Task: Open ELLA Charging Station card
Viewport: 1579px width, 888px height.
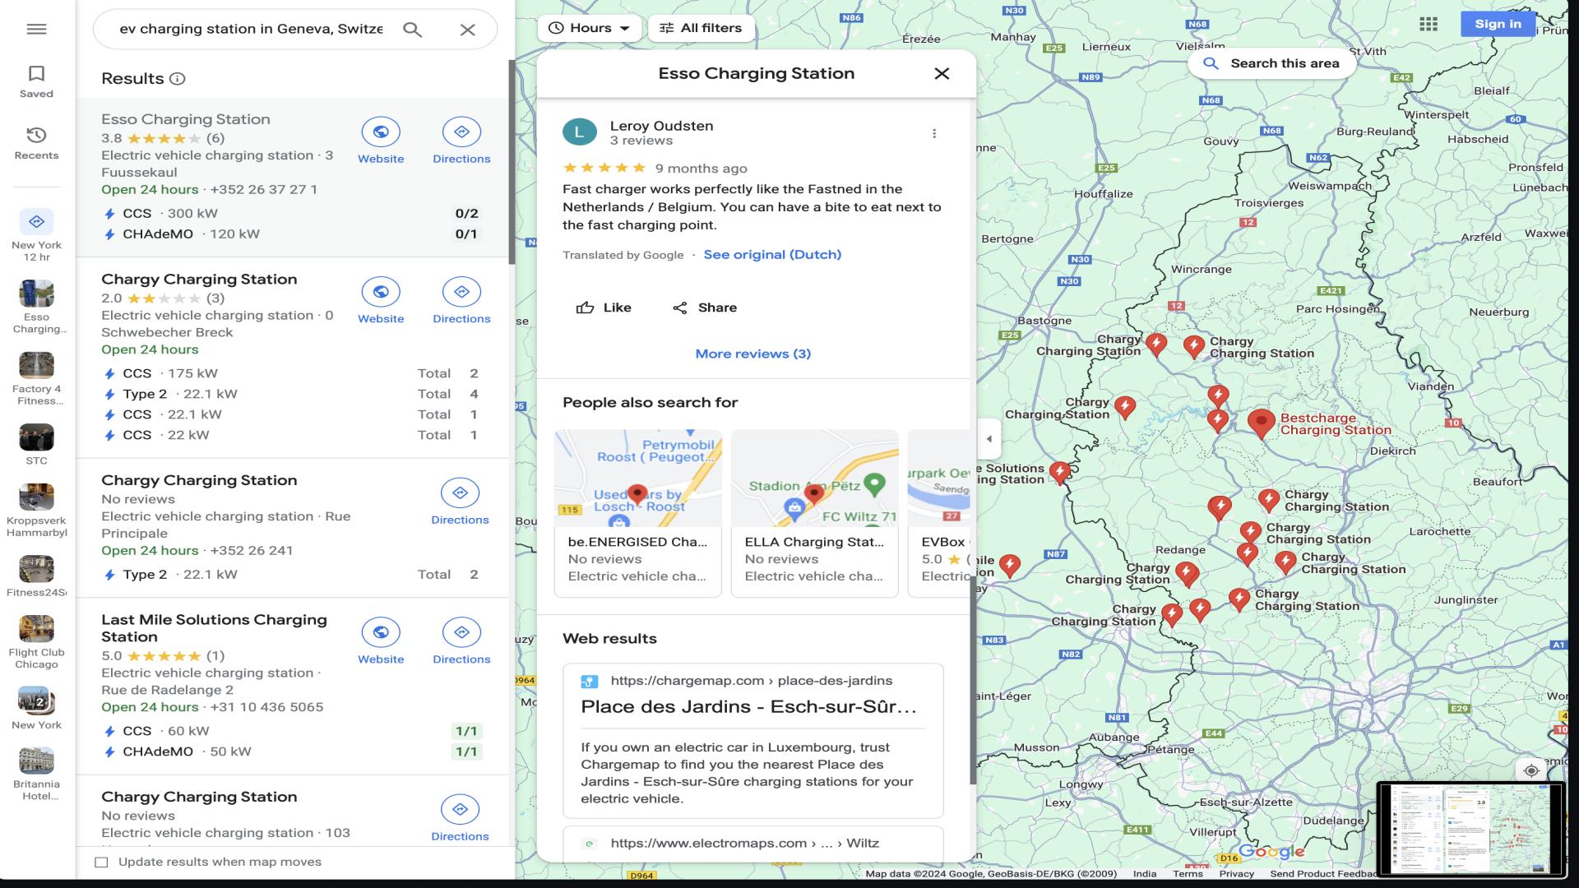Action: (814, 513)
